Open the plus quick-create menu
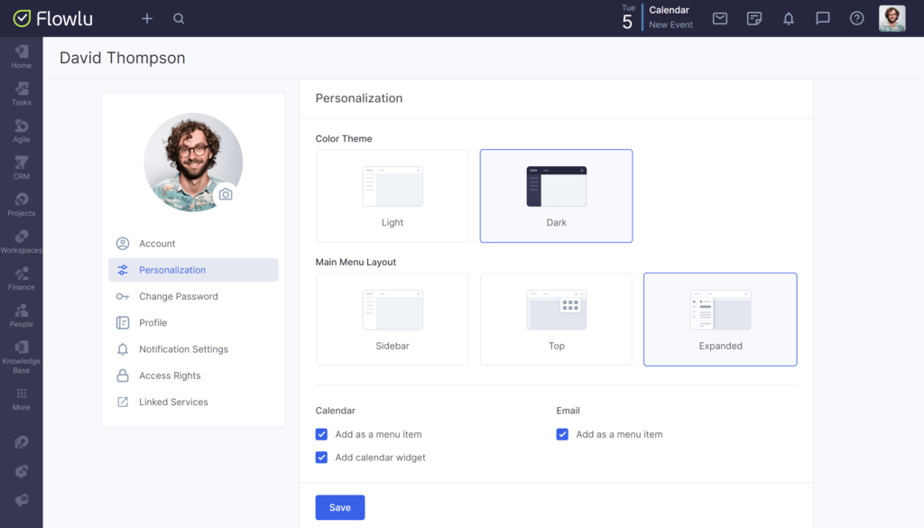 147,19
